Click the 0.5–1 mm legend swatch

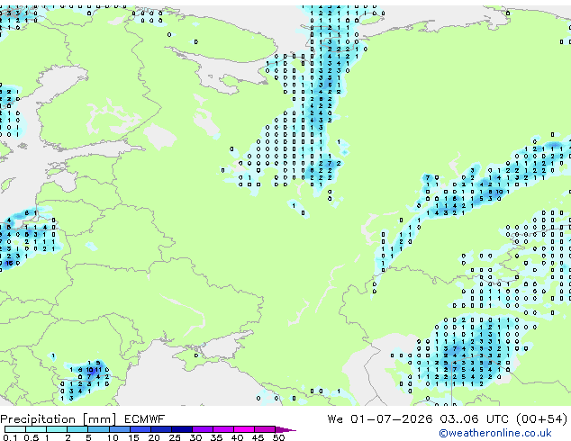pos(36,429)
